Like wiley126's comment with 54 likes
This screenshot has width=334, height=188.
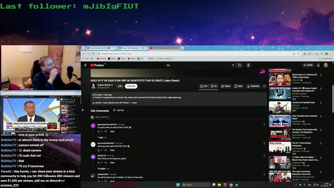click(x=99, y=163)
